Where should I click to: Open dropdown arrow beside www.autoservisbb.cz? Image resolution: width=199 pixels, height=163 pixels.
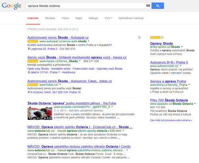point(181,66)
